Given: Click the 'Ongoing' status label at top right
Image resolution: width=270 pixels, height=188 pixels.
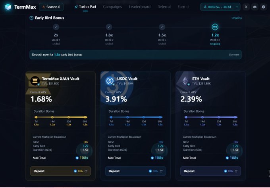Looking at the screenshot, I should [x=236, y=18].
